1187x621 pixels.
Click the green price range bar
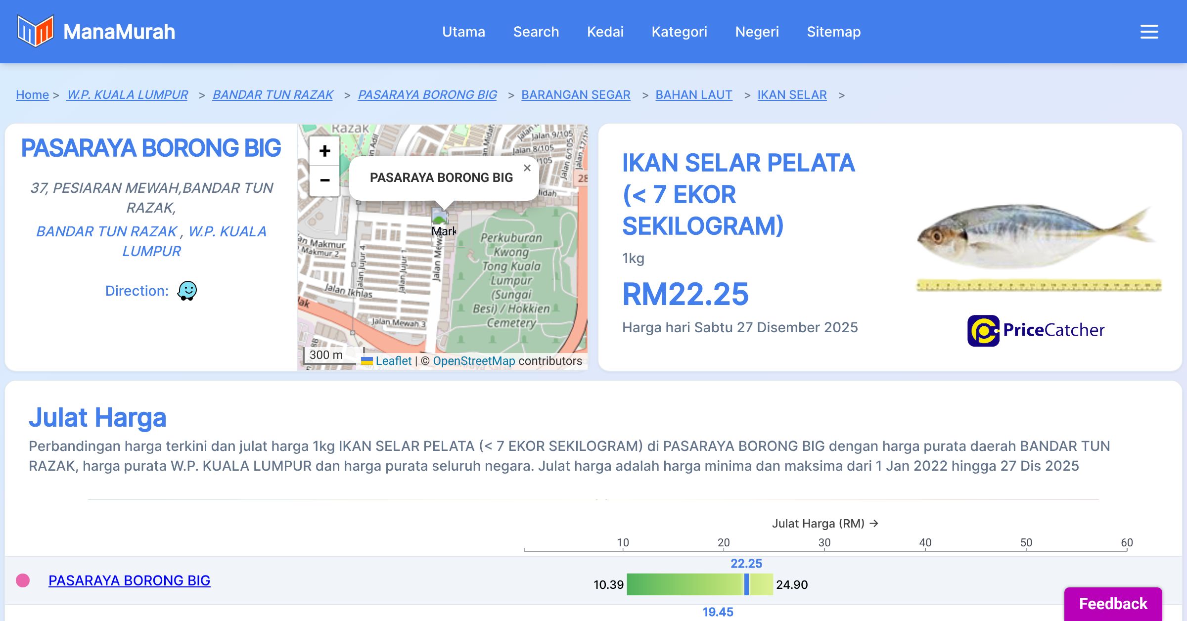685,584
